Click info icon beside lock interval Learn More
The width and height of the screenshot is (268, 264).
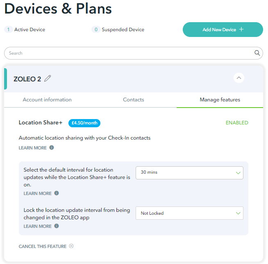57,226
